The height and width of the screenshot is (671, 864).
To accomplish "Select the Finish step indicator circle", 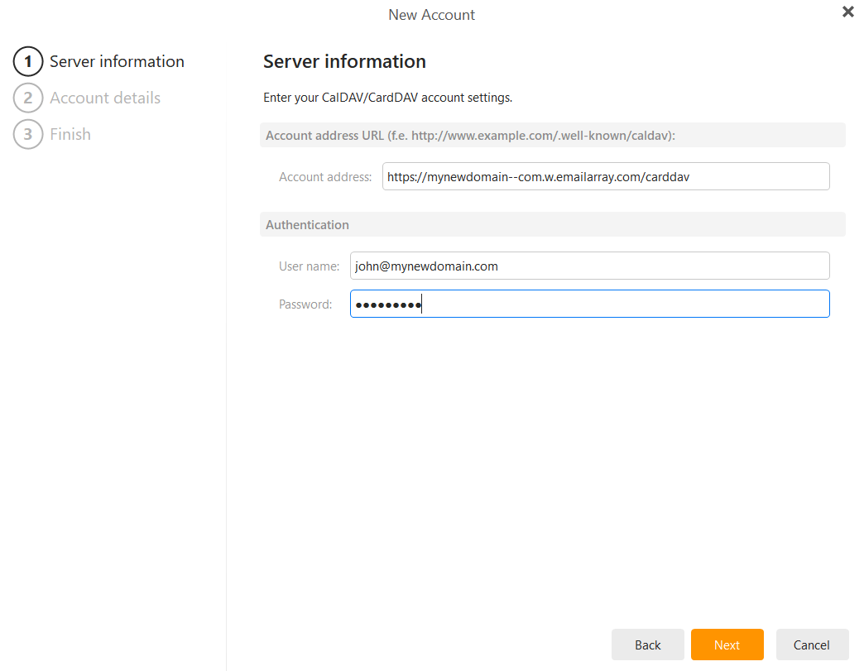I will coord(28,134).
